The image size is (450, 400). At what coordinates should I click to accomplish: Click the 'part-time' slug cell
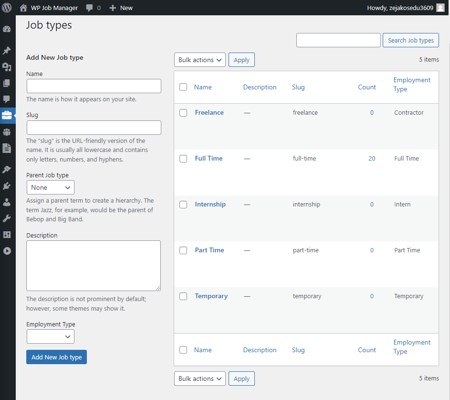(305, 250)
